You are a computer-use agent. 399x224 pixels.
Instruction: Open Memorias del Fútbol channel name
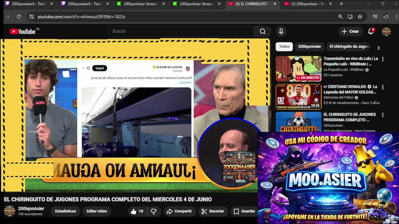[x=339, y=97]
